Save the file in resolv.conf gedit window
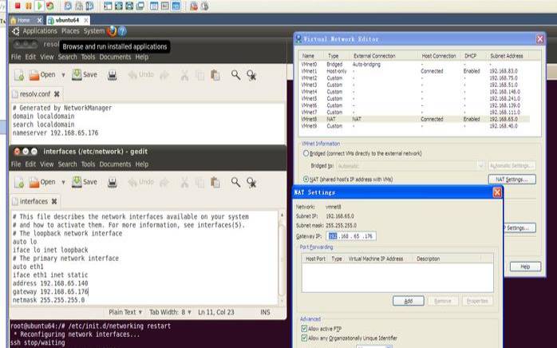 (x=85, y=75)
